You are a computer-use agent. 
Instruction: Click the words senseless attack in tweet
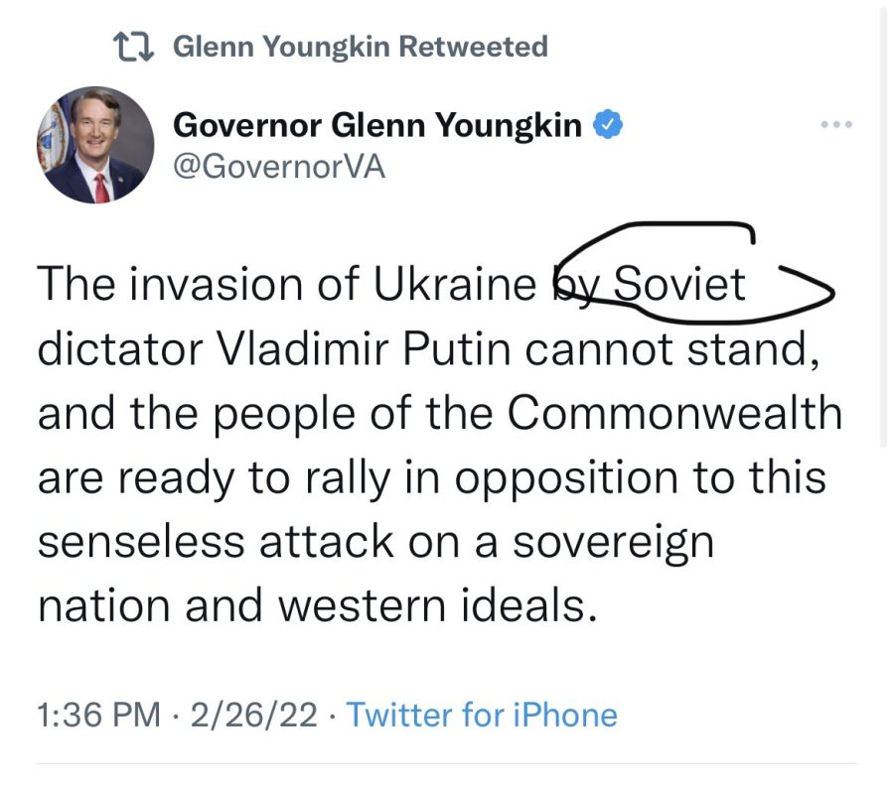tap(216, 541)
